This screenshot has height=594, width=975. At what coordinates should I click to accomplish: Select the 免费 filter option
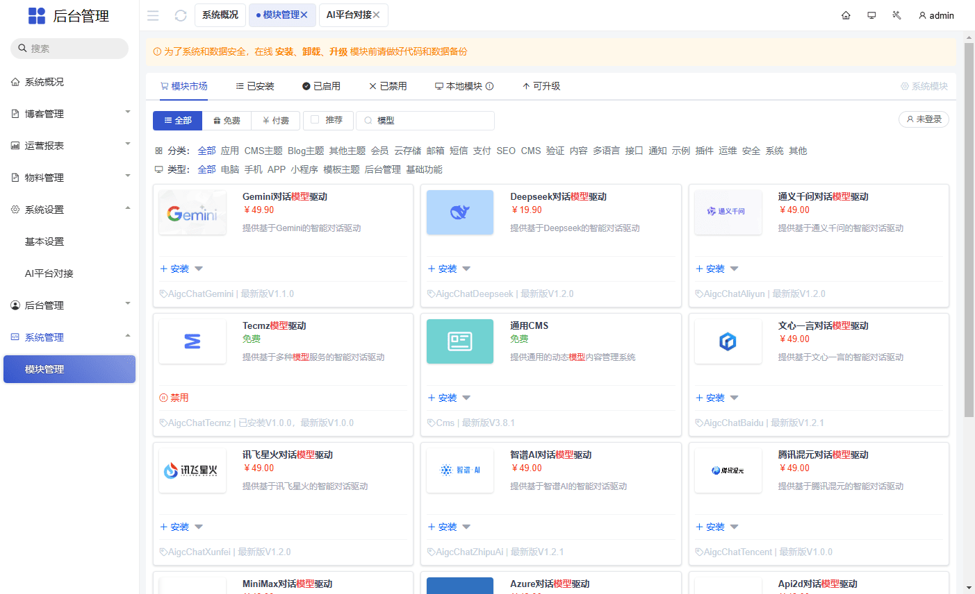(227, 121)
